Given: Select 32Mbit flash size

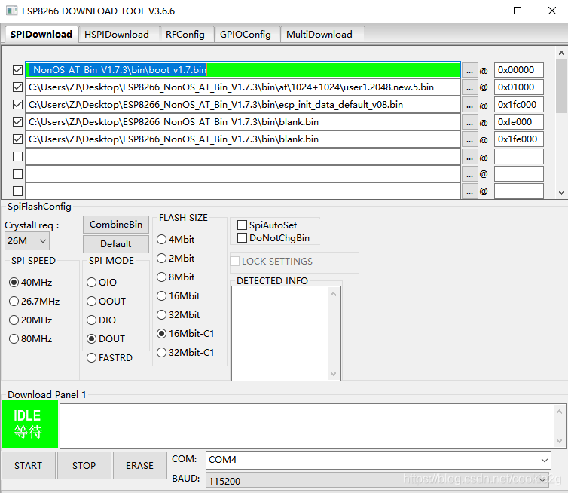Looking at the screenshot, I should [x=179, y=315].
